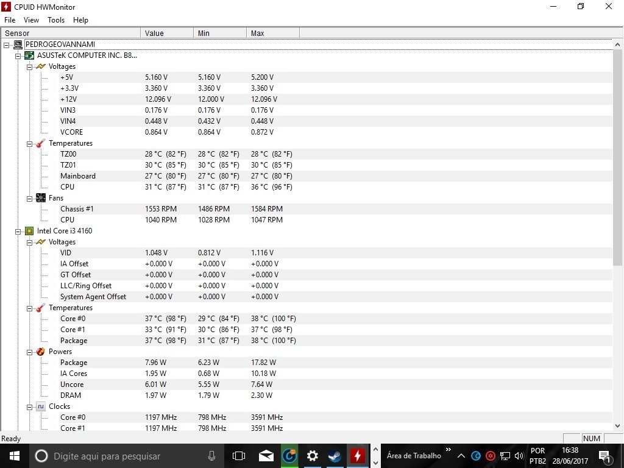Open Task View from the taskbar
The image size is (624, 468).
(x=239, y=456)
